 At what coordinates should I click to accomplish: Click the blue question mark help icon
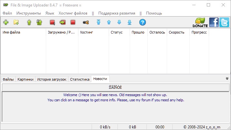pos(143,22)
